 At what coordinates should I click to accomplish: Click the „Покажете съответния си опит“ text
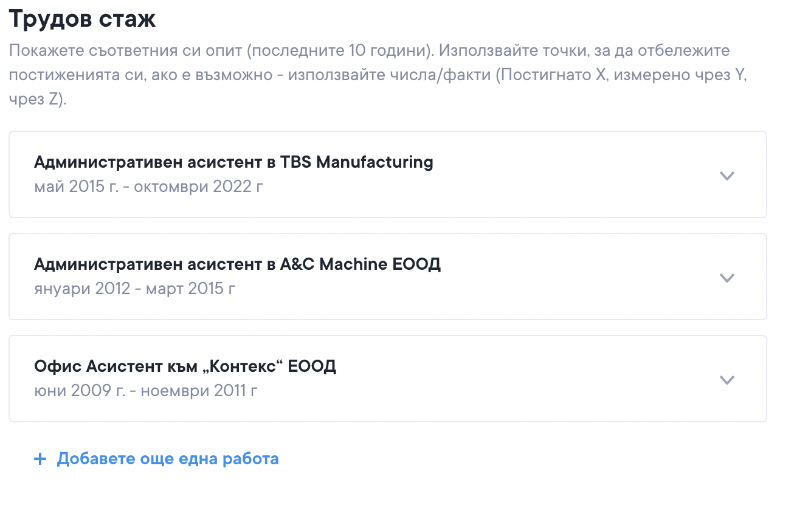click(x=125, y=50)
